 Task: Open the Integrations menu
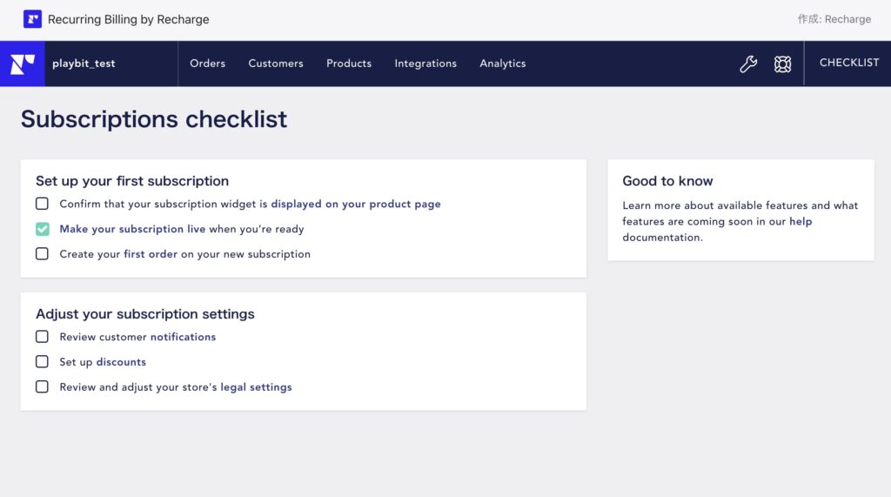[425, 64]
